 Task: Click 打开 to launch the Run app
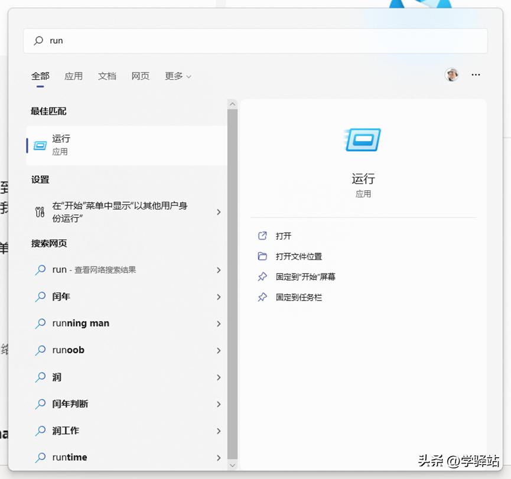tap(282, 236)
